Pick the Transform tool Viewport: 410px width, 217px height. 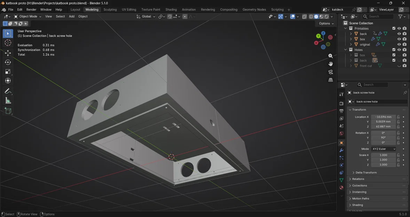point(8,81)
